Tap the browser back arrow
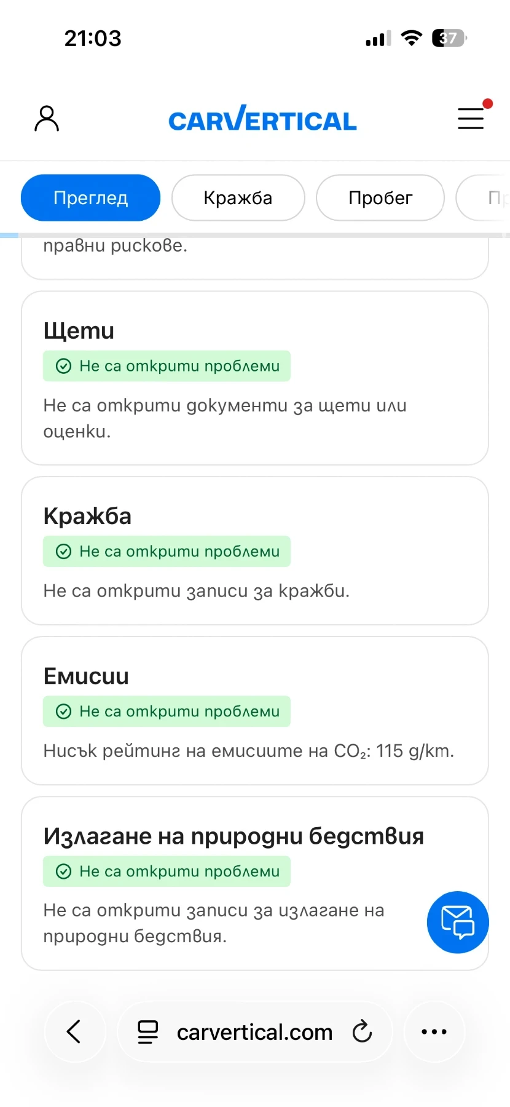This screenshot has width=510, height=1107. [x=74, y=1031]
